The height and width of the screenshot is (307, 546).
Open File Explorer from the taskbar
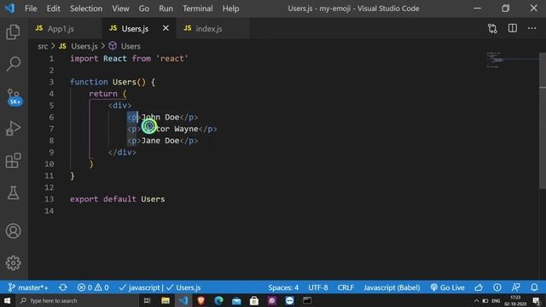click(x=166, y=300)
